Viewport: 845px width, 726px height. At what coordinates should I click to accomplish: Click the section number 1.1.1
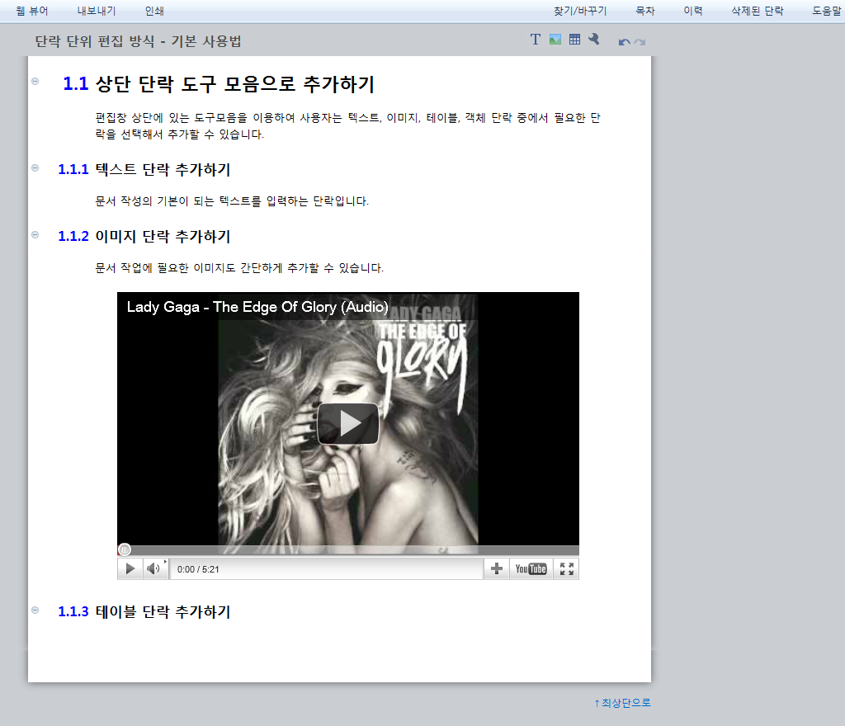[73, 170]
